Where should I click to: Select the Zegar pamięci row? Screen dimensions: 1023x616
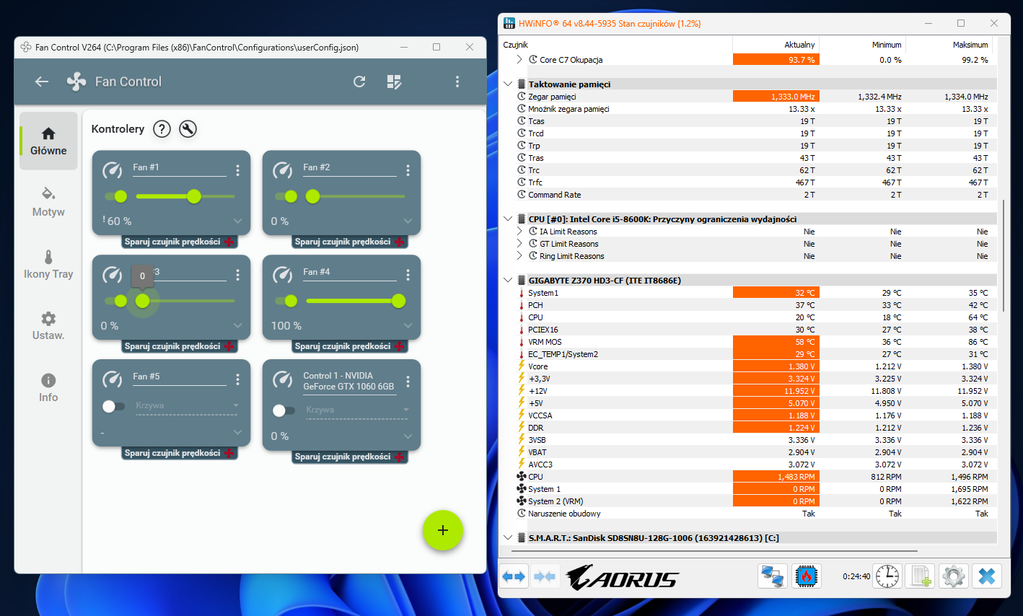click(752, 97)
